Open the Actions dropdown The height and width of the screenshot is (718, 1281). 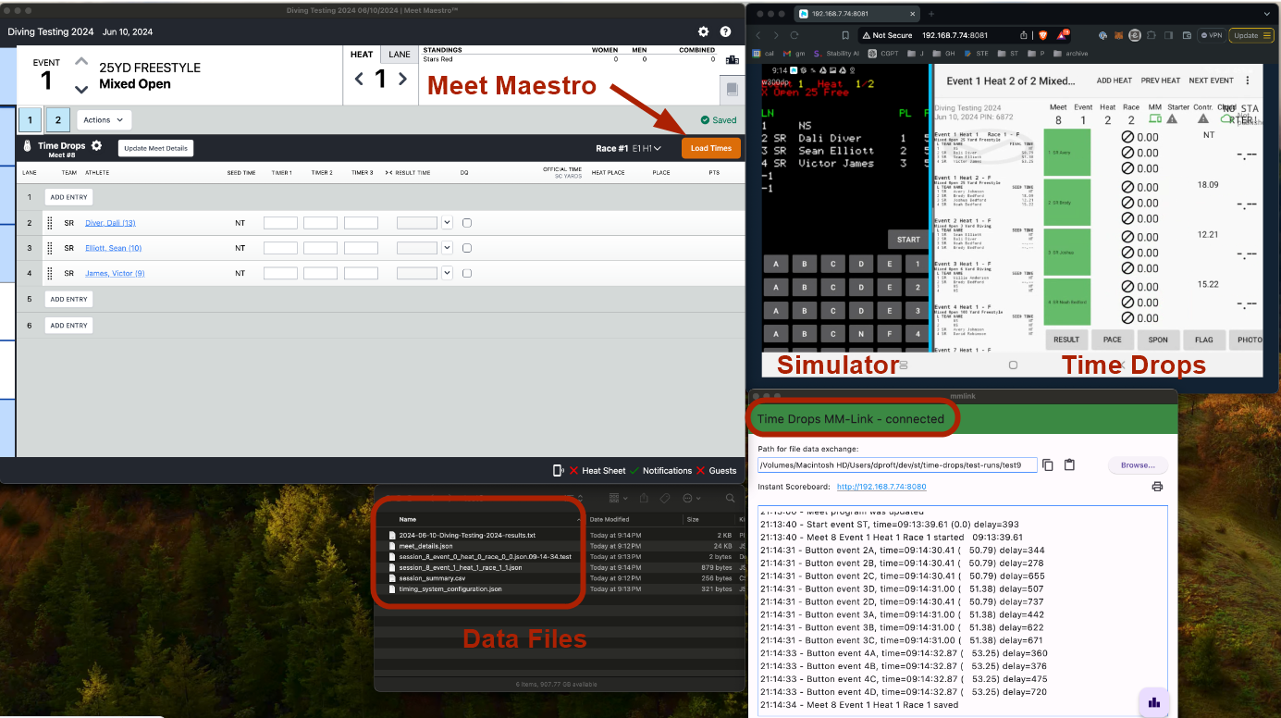pos(104,120)
